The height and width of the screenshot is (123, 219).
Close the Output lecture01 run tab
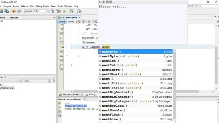click(84, 99)
